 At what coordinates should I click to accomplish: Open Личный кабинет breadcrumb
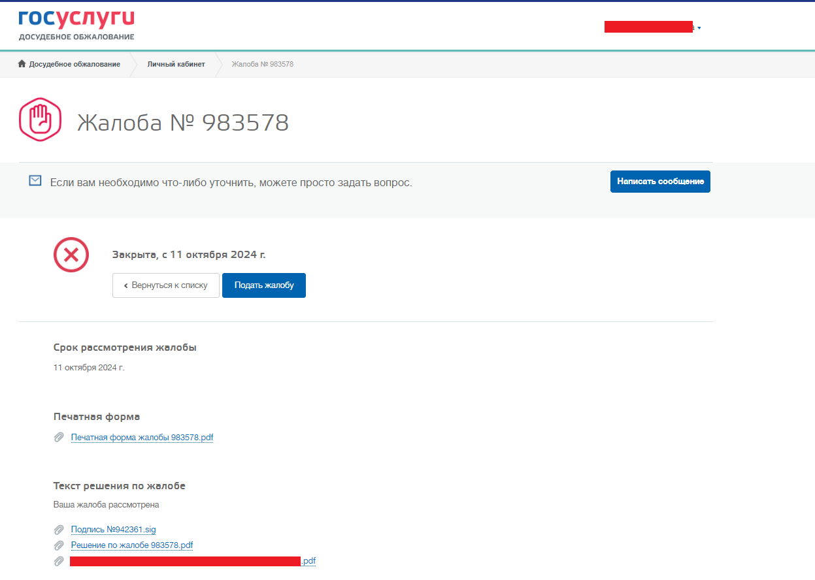(176, 64)
